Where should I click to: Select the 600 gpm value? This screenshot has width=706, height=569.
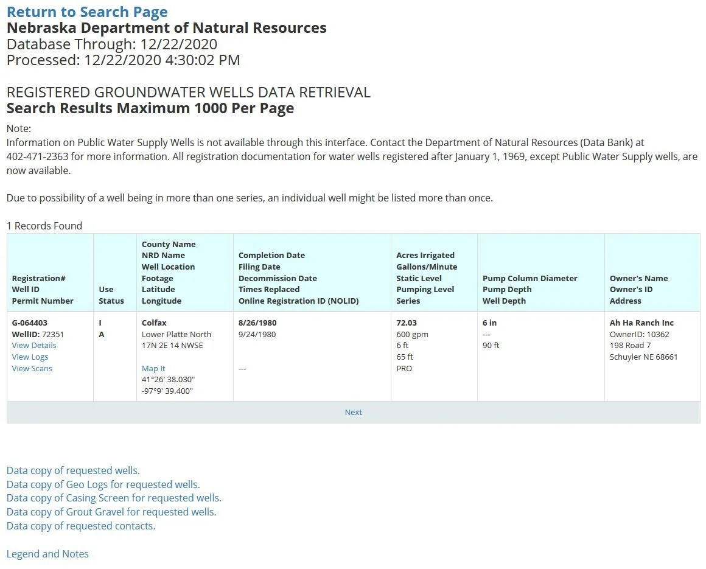pos(413,335)
